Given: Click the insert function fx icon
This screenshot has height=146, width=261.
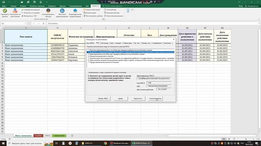Looking at the screenshot, I should [43, 24].
